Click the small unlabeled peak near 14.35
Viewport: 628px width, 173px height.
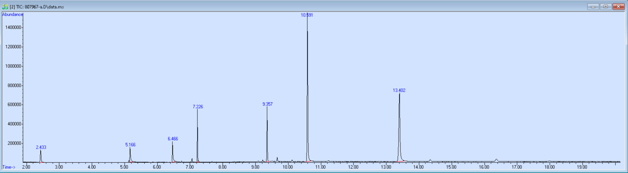click(430, 160)
